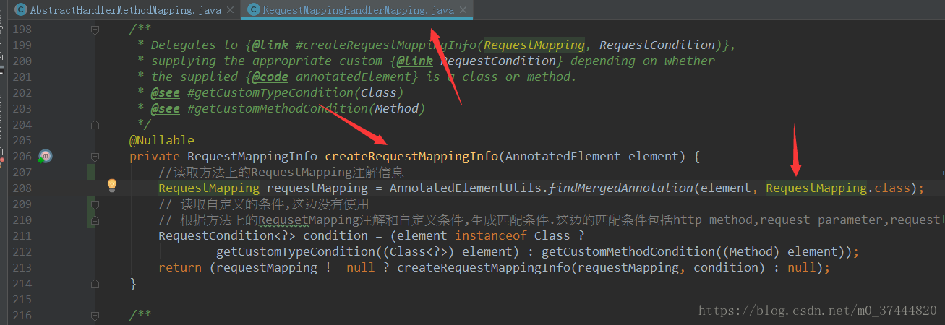Click line number 215 in the gutter
The image size is (945, 325).
point(22,299)
